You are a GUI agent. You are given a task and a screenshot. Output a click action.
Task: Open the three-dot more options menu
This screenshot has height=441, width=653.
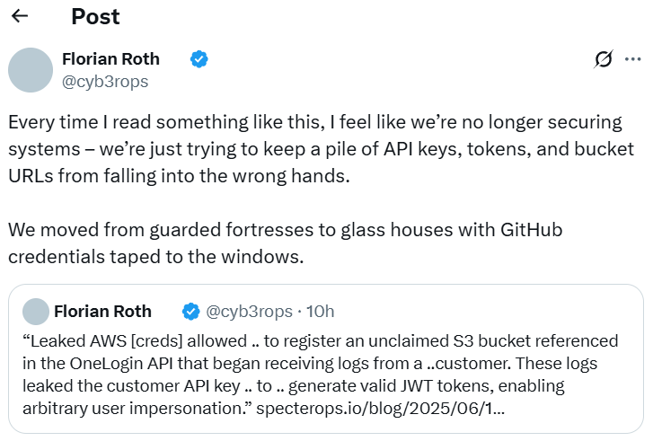[x=632, y=59]
